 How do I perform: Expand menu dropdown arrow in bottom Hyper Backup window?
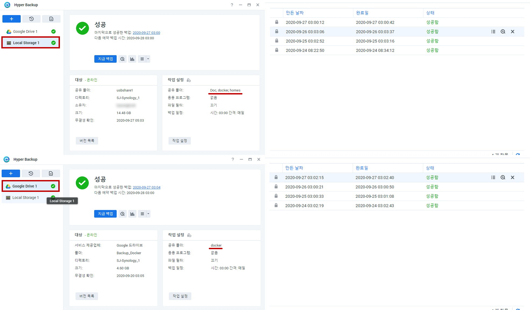pos(148,214)
